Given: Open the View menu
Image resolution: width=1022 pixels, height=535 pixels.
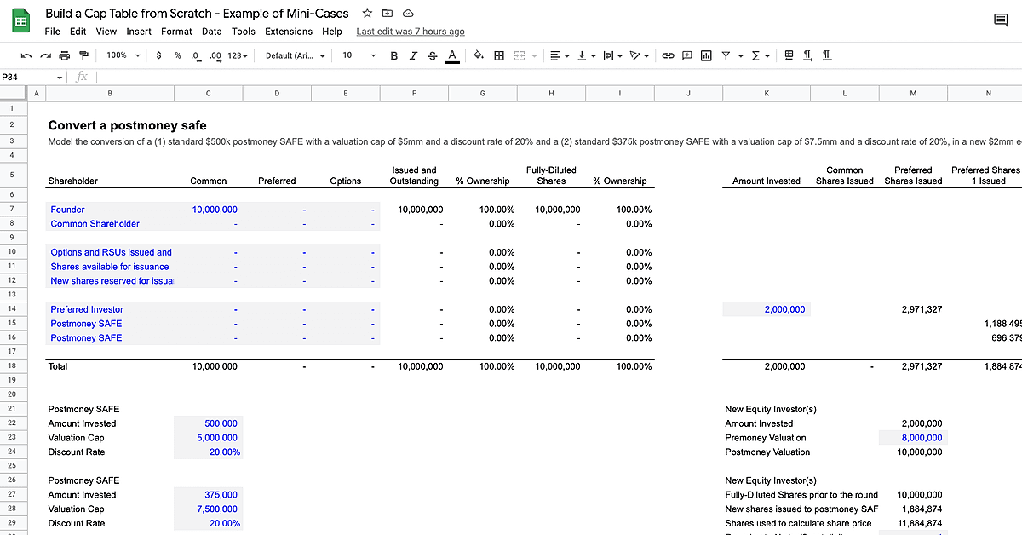Looking at the screenshot, I should (106, 32).
